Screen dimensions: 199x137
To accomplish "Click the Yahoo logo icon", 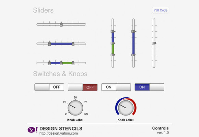I will (x=33, y=130).
